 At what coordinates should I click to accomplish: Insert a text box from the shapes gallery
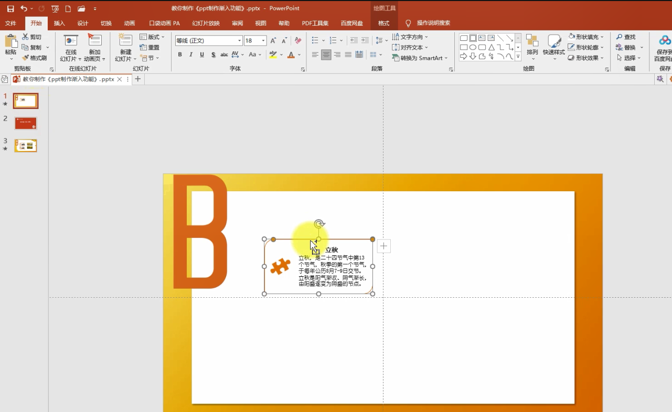[x=482, y=38]
